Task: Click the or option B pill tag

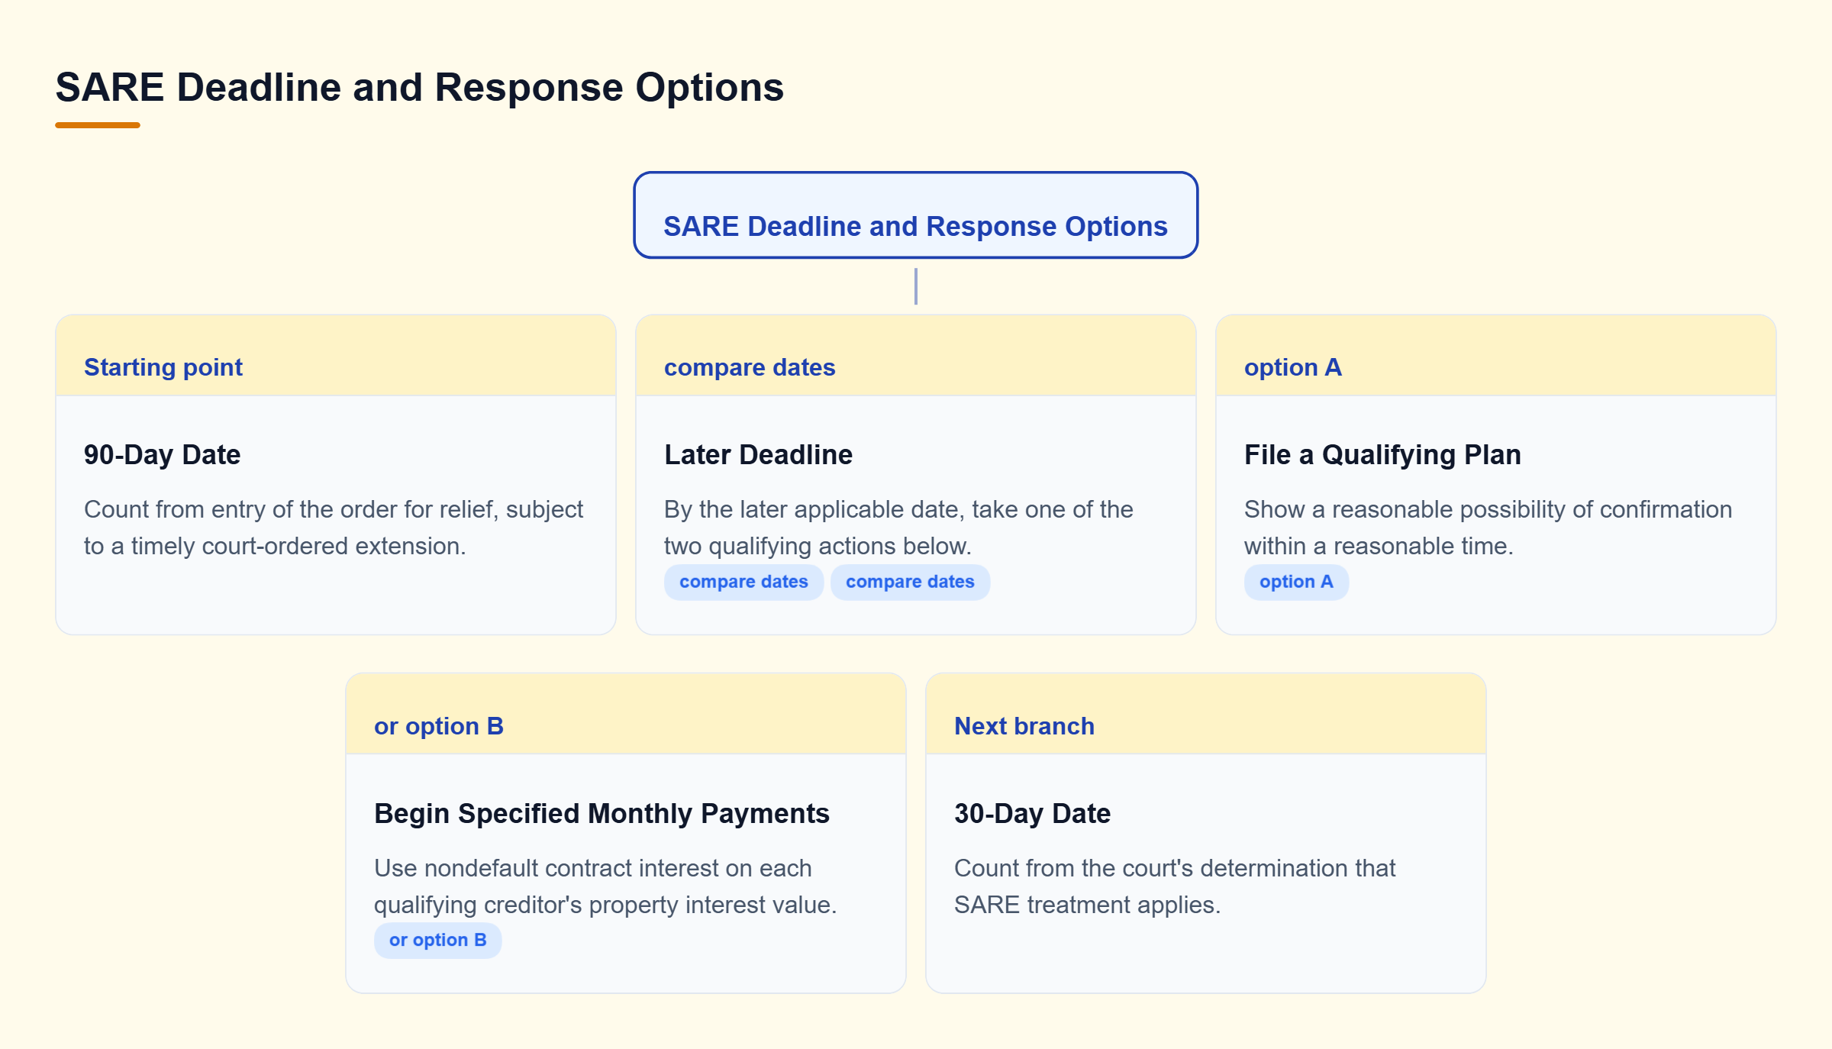Action: [437, 941]
